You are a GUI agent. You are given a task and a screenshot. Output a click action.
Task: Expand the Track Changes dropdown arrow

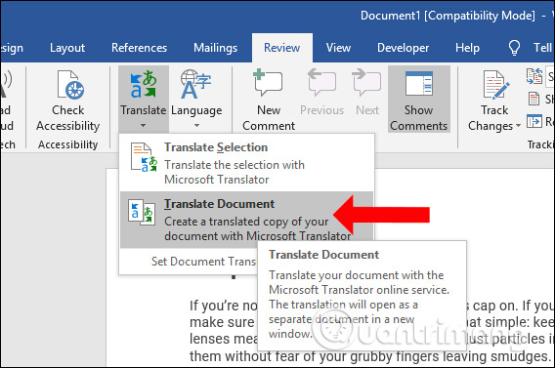point(518,126)
